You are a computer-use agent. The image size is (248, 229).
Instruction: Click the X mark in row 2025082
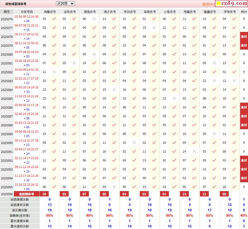pos(54,72)
